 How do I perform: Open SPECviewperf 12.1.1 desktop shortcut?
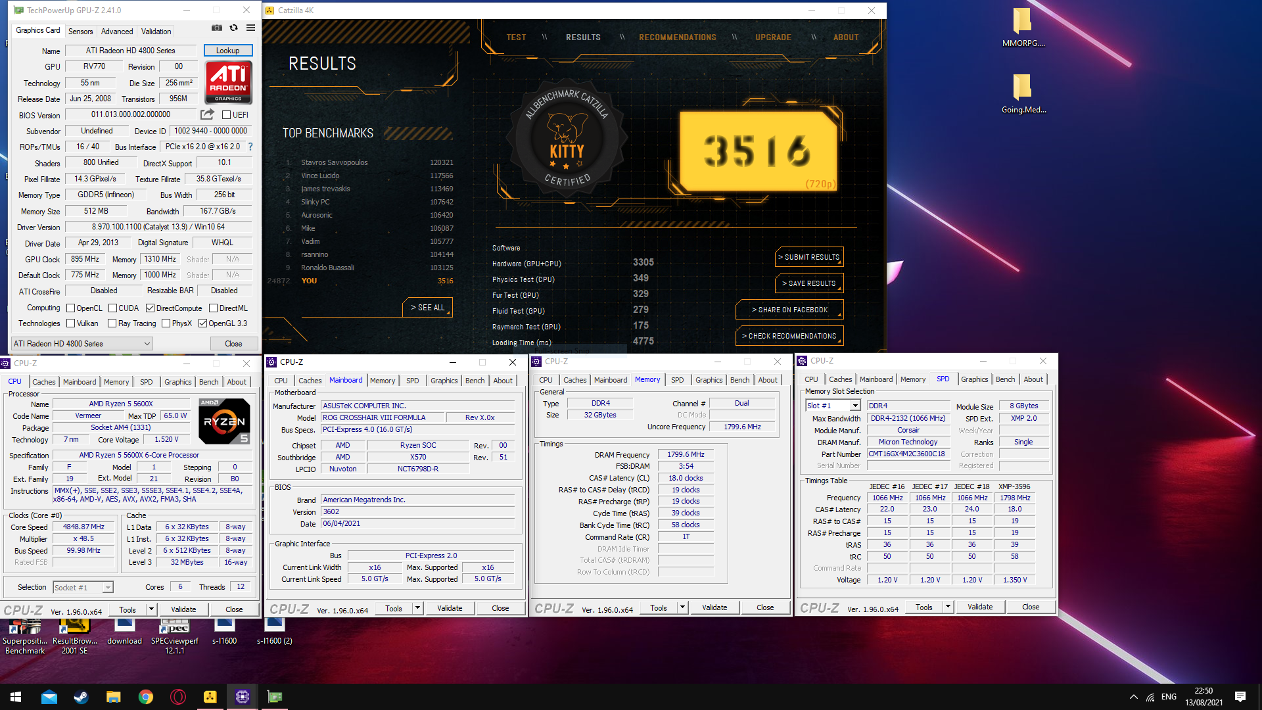click(x=175, y=636)
